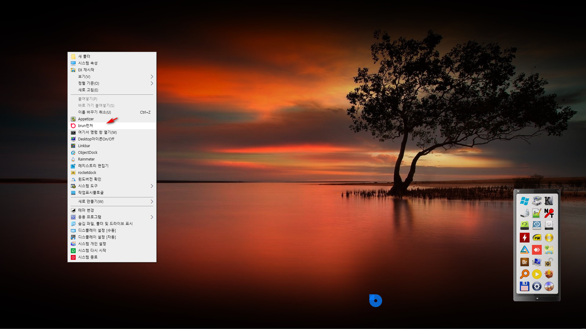This screenshot has height=329, width=586.
Task: Launch the green drive restore icon
Action: point(524,225)
